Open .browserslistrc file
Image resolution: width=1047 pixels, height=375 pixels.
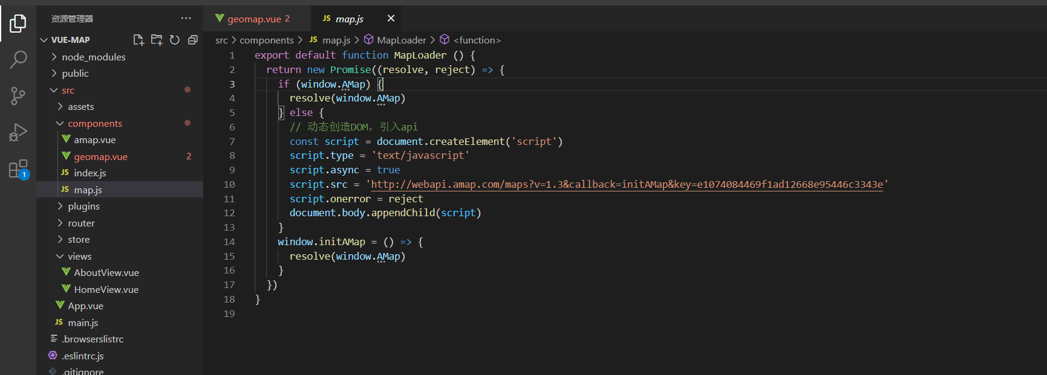[x=120, y=339]
